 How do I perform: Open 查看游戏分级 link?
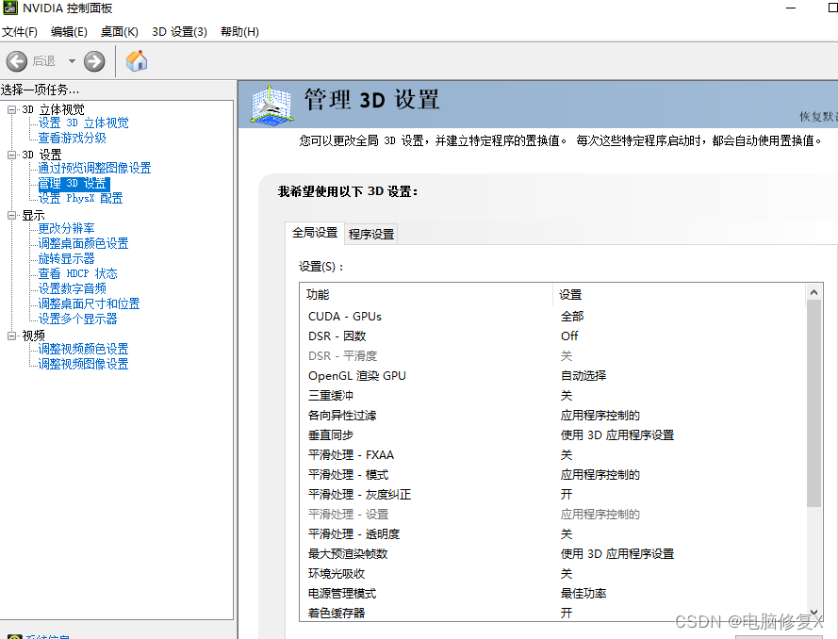point(73,138)
